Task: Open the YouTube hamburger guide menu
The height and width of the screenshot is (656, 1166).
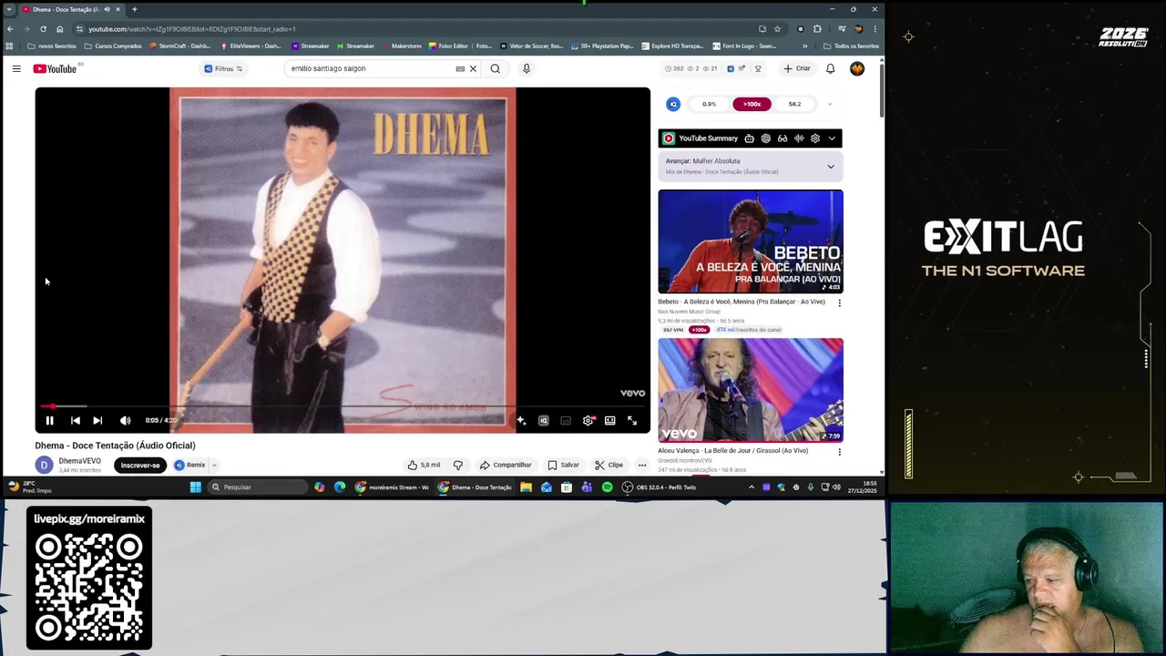Action: point(16,68)
